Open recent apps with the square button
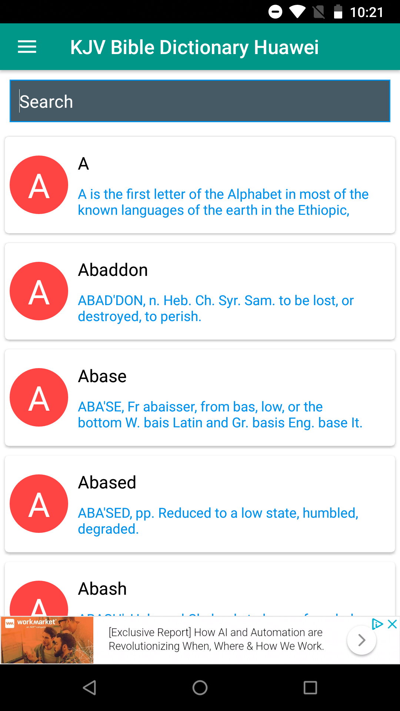The image size is (400, 711). click(310, 688)
